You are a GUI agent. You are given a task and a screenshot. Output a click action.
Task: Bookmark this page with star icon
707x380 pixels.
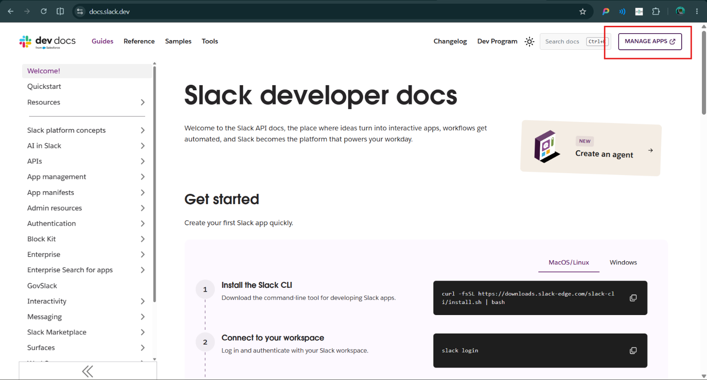583,12
